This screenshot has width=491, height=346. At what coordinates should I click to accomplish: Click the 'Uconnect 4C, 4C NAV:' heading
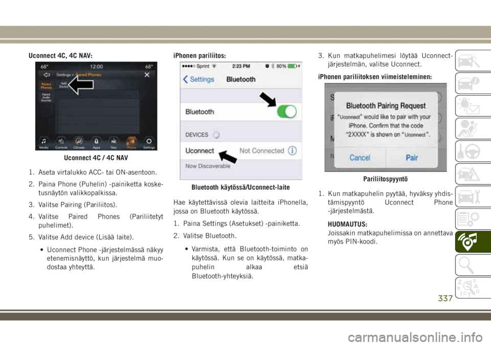pos(60,56)
